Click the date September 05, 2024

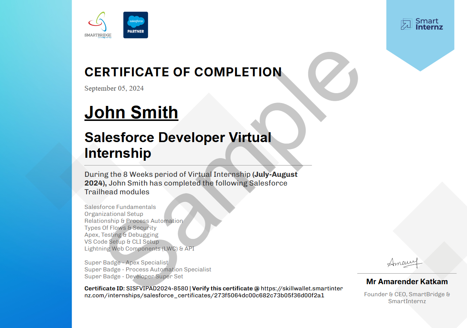[114, 88]
